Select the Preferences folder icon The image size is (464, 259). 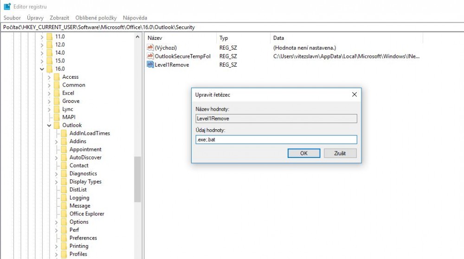64,238
